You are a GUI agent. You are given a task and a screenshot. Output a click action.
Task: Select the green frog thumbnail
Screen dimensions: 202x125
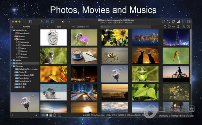click(145, 74)
